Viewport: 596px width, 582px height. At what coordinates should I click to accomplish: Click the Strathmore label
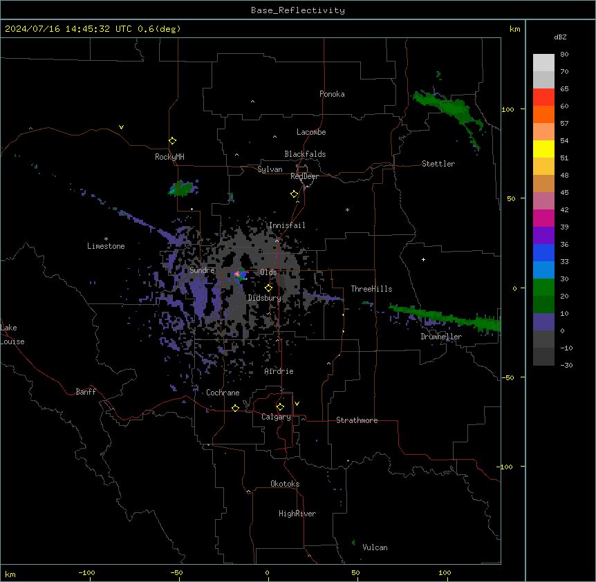(x=357, y=420)
